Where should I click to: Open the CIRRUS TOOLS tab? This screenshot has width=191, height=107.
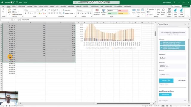click(x=43, y=6)
